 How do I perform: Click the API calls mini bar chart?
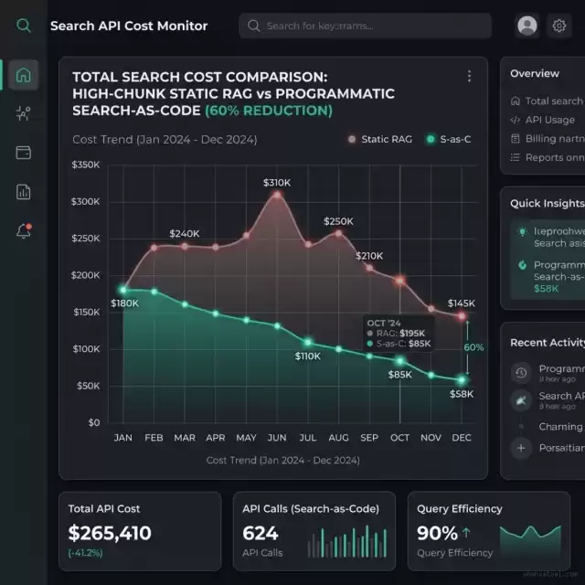(x=347, y=541)
